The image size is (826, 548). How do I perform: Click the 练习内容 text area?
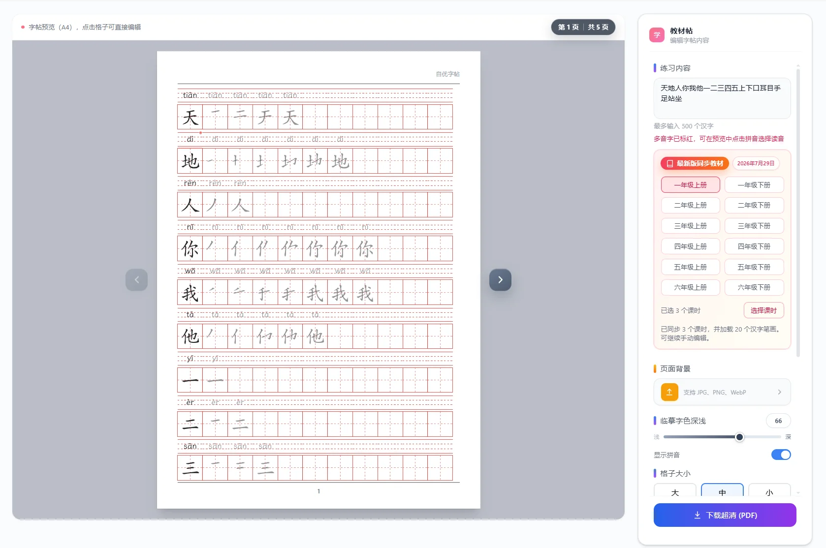coord(722,98)
